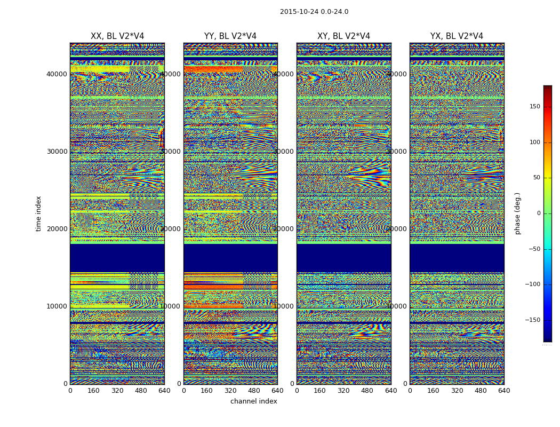
Task: Click the figure title '2015-10-24 0.0-24.0'
Action: 314,12
